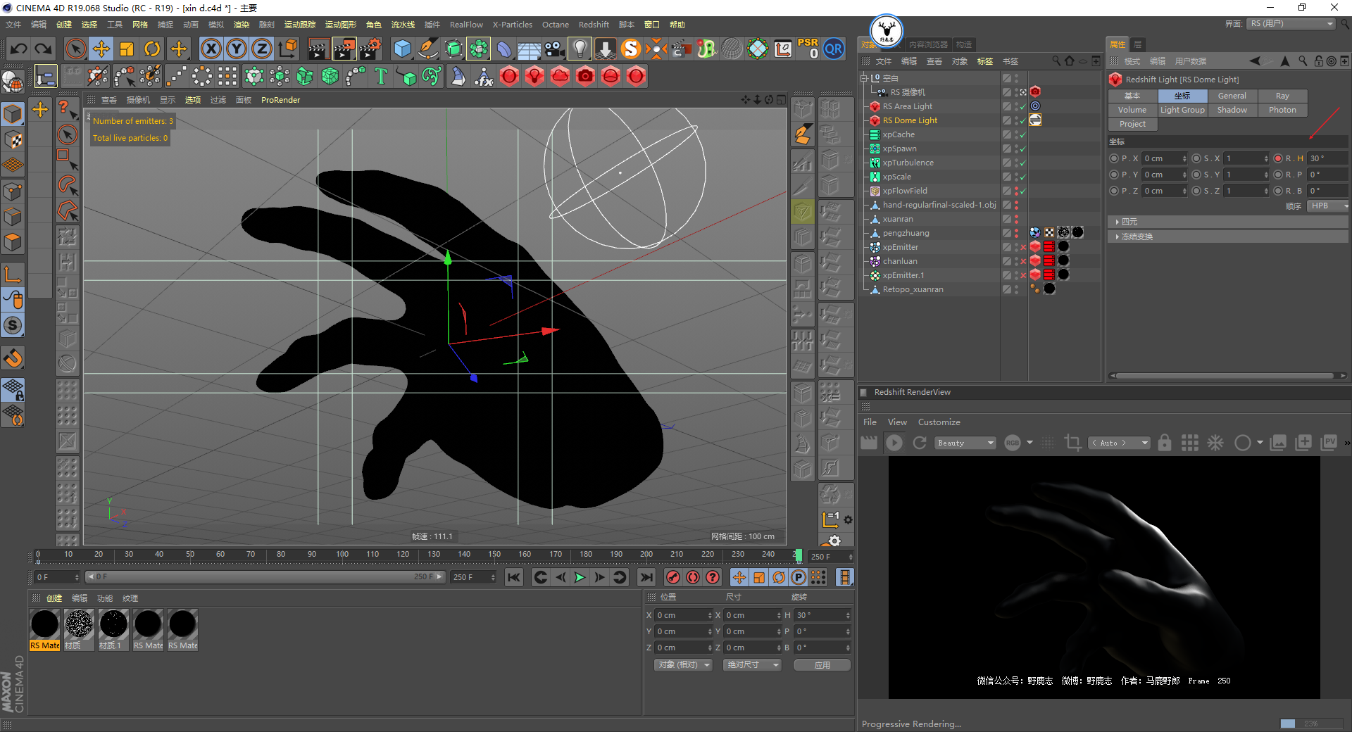Viewport: 1352px width, 732px height.
Task: Toggle the xpCache enable checkmark
Action: point(1022,135)
